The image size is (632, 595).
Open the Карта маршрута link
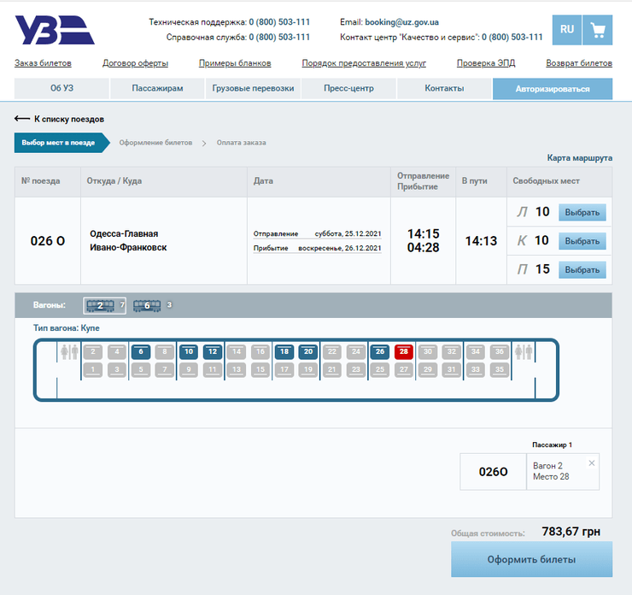click(x=579, y=158)
